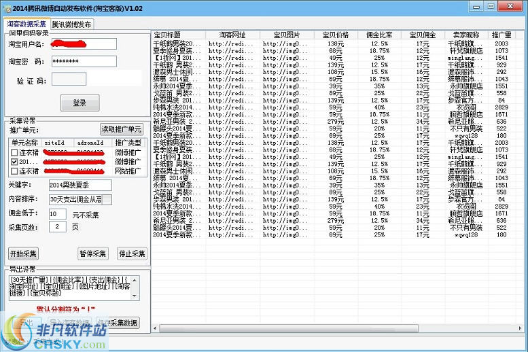This screenshot has width=528, height=352.
Task: Click the 推广类型 column header
Action: click(128, 143)
